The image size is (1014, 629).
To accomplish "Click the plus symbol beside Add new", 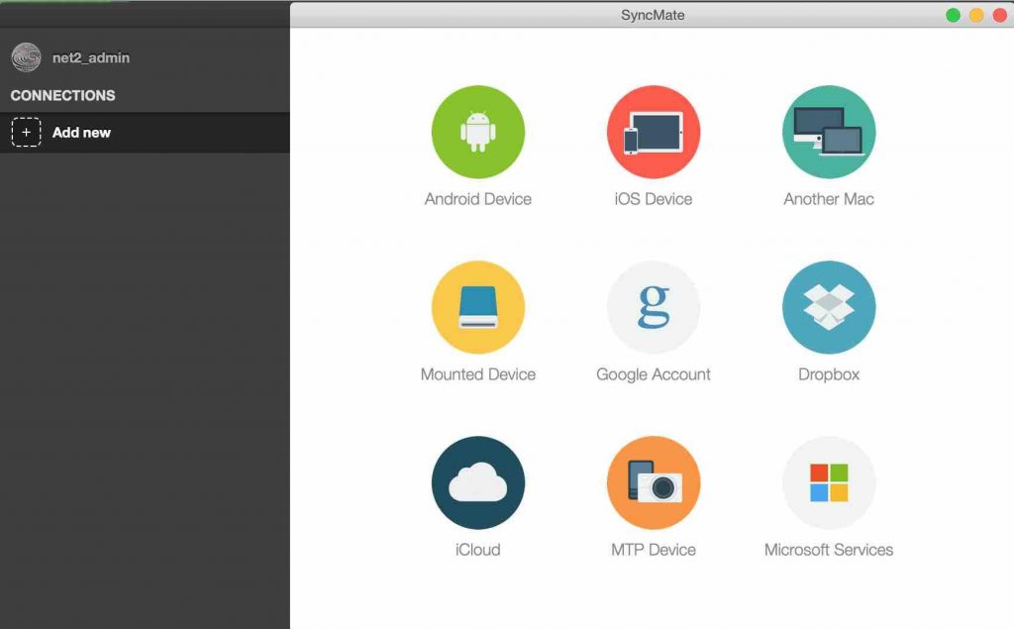I will (27, 132).
